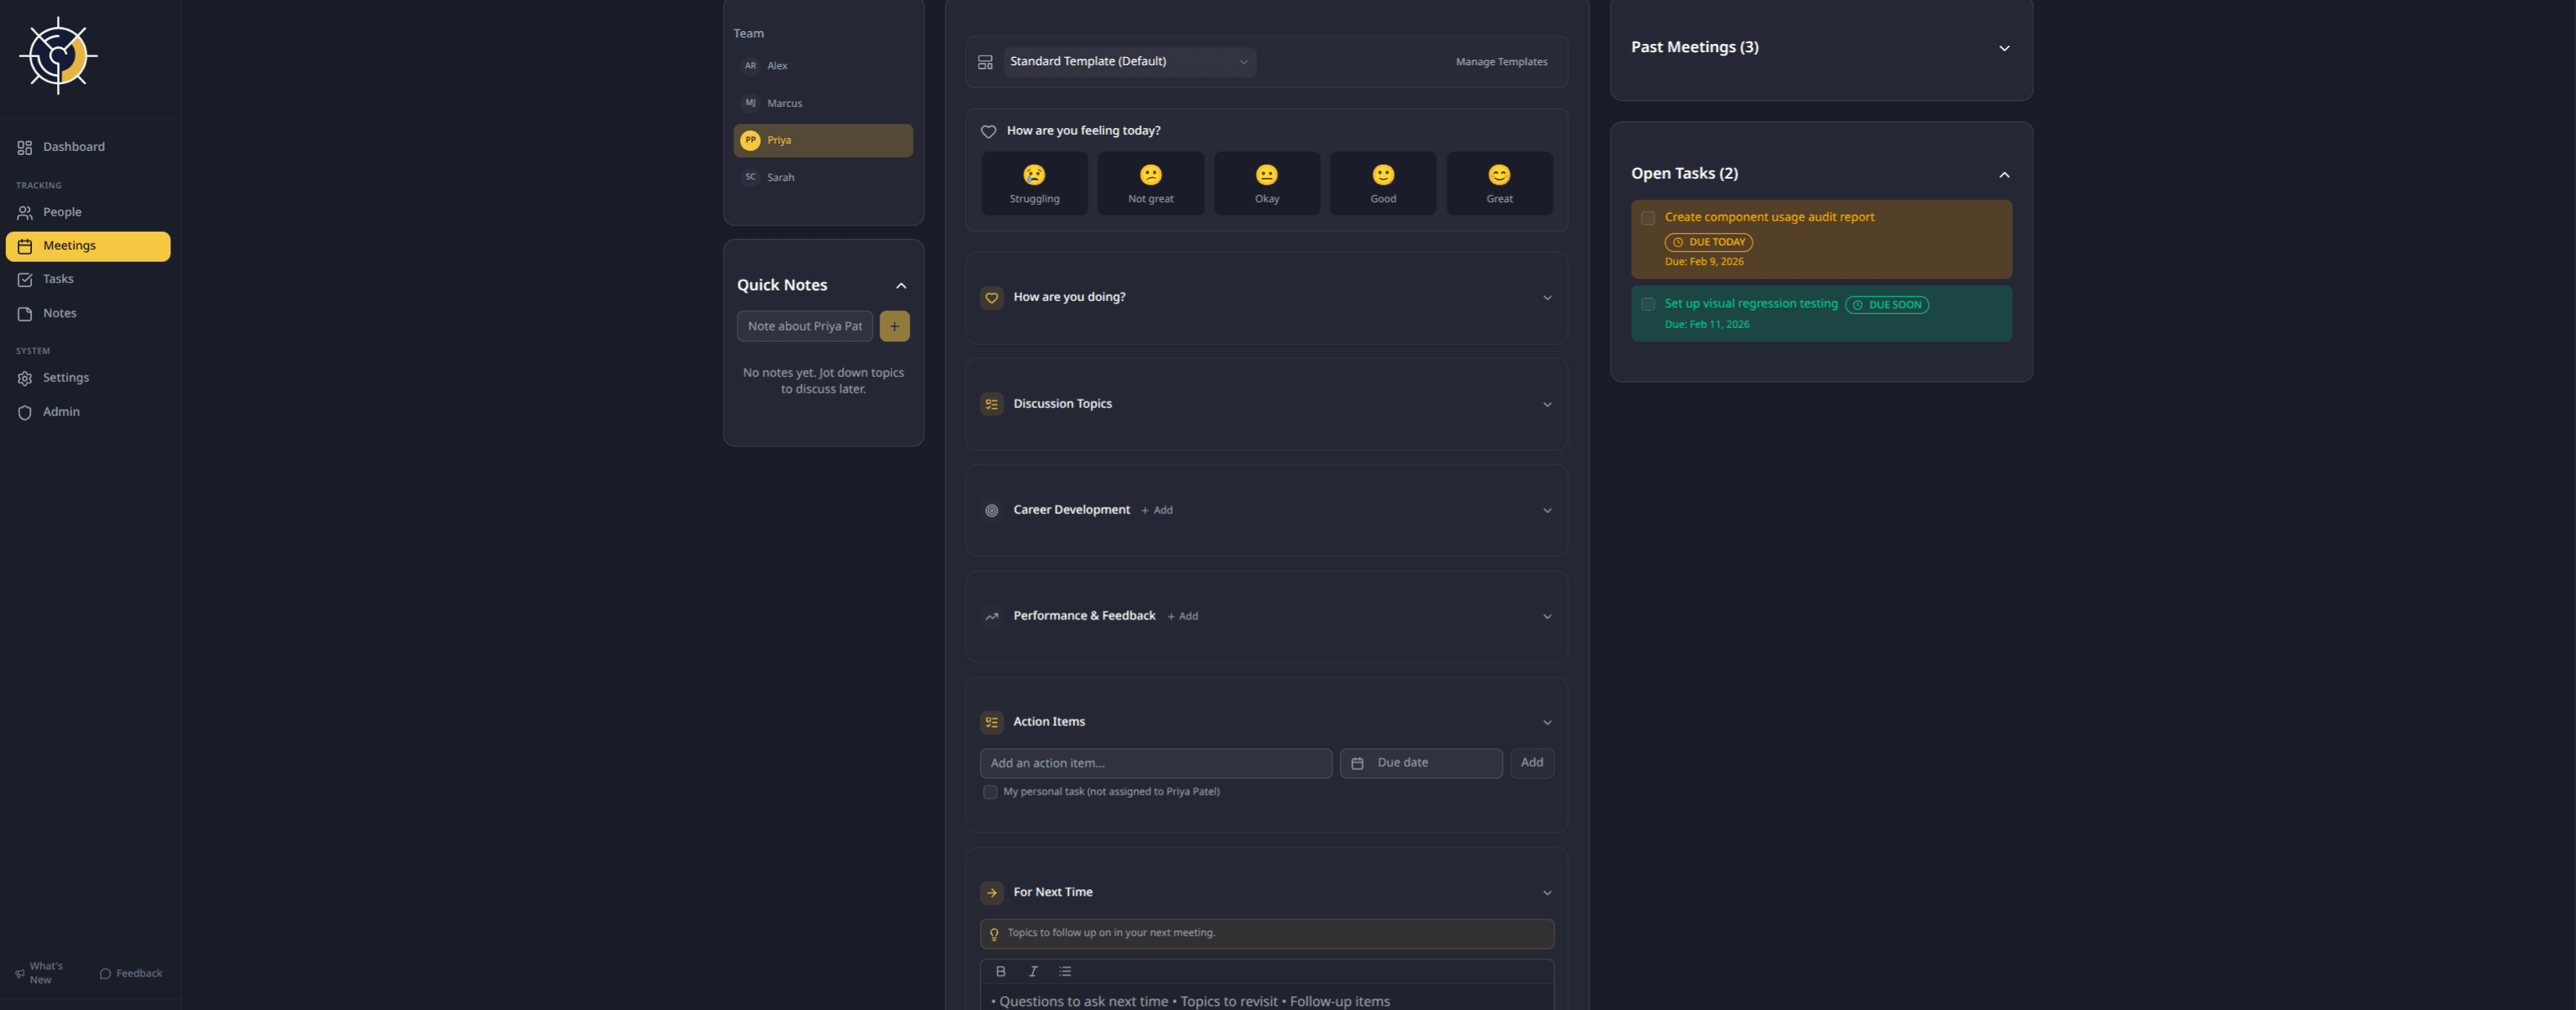Click the plus icon to add quick note

coord(894,326)
